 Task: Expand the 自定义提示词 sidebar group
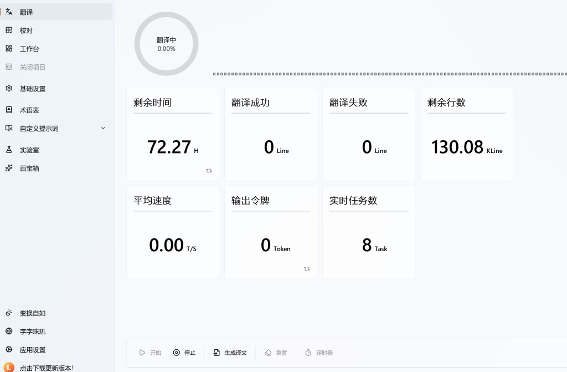tap(39, 129)
